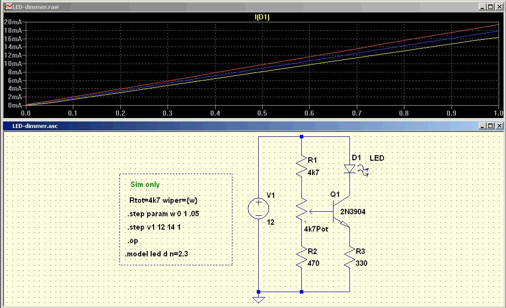This screenshot has height=308, width=506.
Task: Click the '1.0' x-axis label
Action: pyautogui.click(x=499, y=113)
